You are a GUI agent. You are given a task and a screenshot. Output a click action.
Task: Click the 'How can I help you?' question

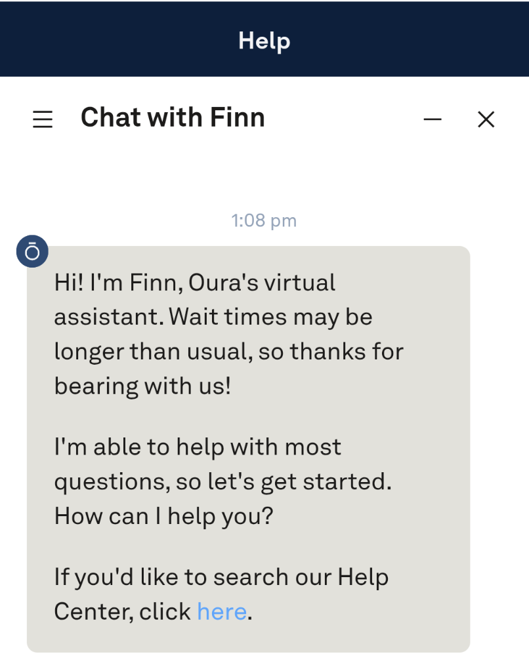(x=163, y=515)
